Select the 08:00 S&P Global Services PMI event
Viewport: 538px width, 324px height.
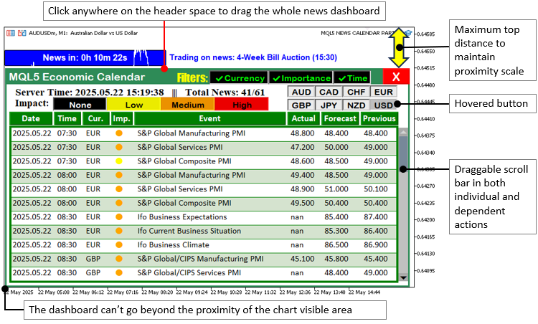coord(204,189)
